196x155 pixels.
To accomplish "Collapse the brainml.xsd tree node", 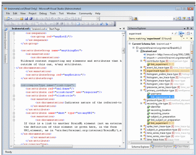I will (137, 51).
